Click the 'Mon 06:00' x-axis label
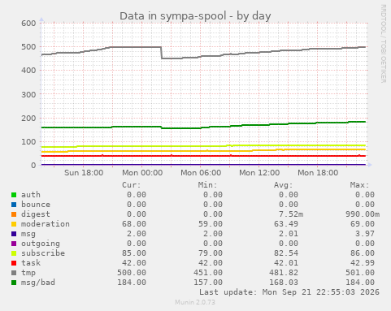391x311 pixels. [x=201, y=173]
